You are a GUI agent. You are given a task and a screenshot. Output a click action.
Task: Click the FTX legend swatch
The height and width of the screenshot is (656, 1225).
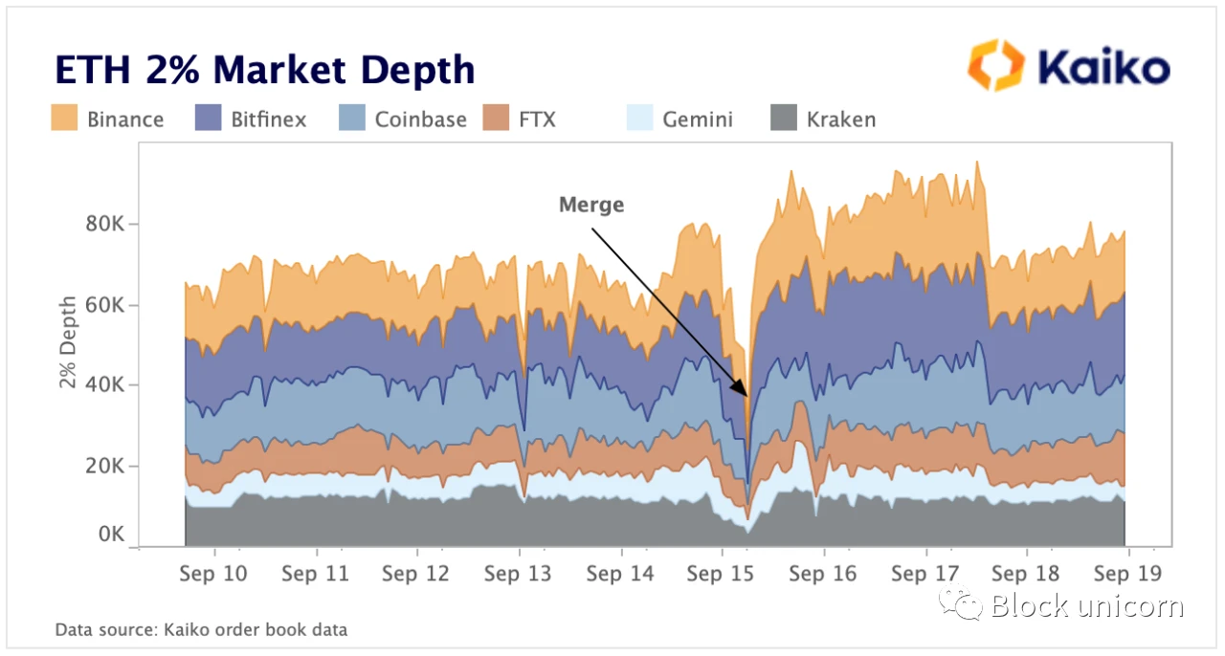[x=496, y=119]
